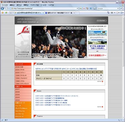Image resolution: width=125 pixels, height=122 pixels.
Task: Open the back/forward history dropdown arrow
Action: pyautogui.click(x=9, y=9)
